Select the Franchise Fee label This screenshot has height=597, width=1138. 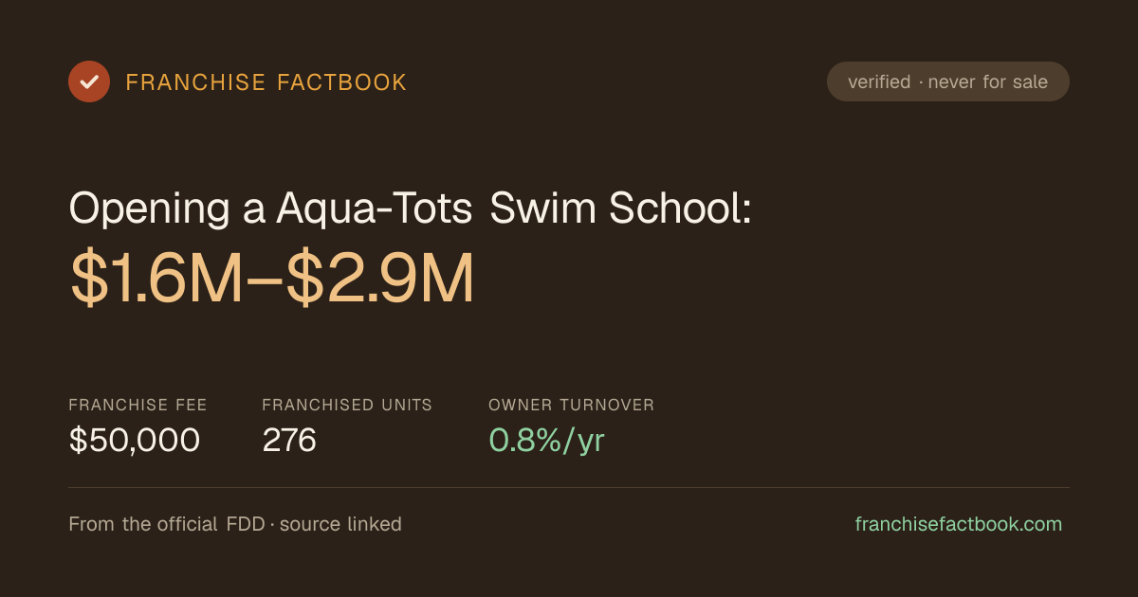(138, 405)
